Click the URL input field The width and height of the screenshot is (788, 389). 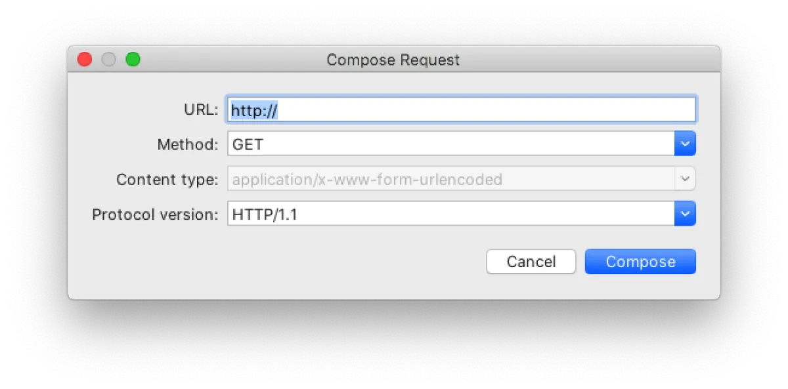point(486,110)
